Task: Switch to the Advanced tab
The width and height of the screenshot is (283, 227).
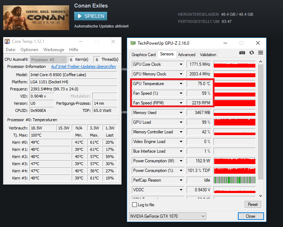Action: pyautogui.click(x=187, y=55)
